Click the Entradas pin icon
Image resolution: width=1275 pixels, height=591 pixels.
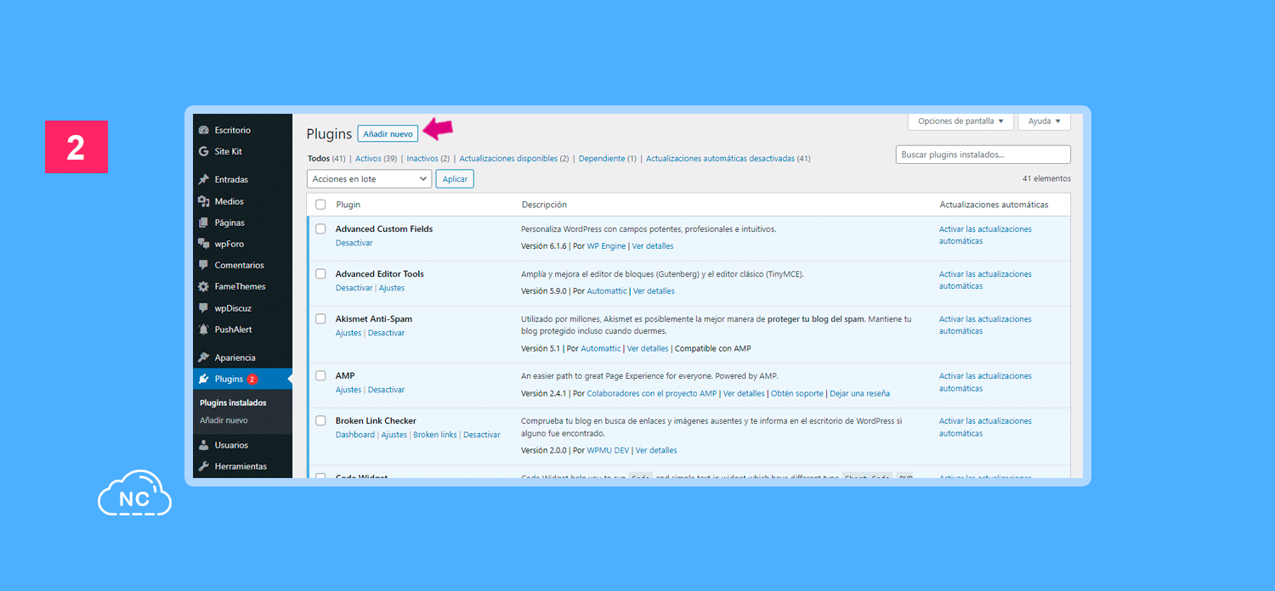pos(204,179)
